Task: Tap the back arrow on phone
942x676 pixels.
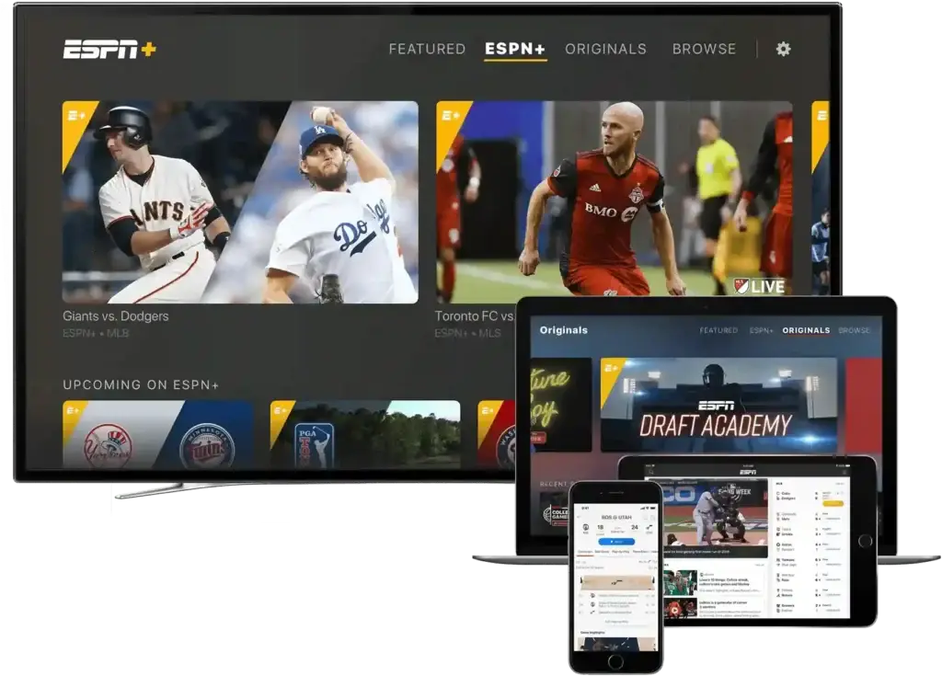Action: pos(580,518)
